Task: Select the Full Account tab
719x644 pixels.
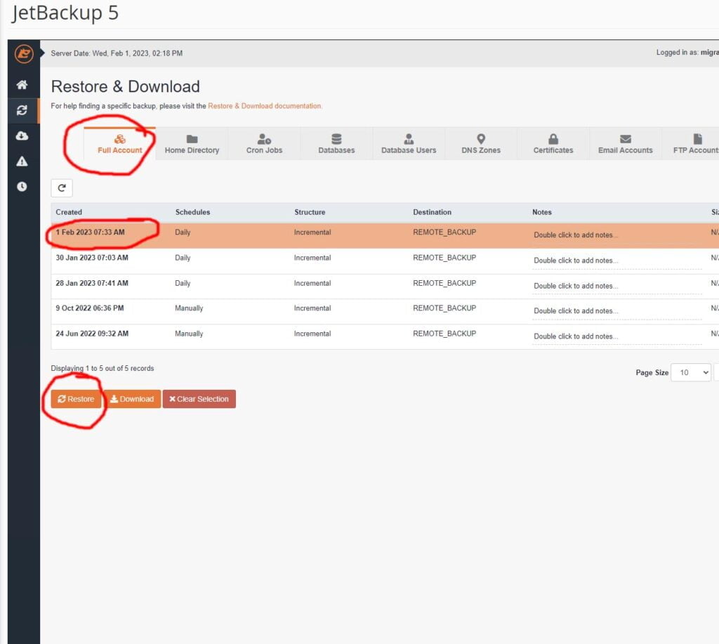Action: pos(119,143)
